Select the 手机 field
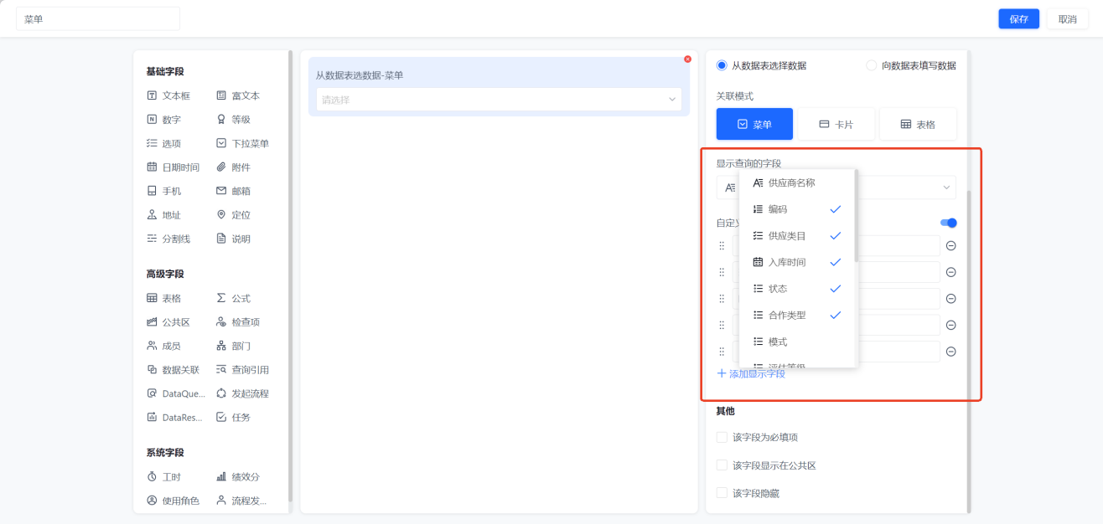 point(163,191)
